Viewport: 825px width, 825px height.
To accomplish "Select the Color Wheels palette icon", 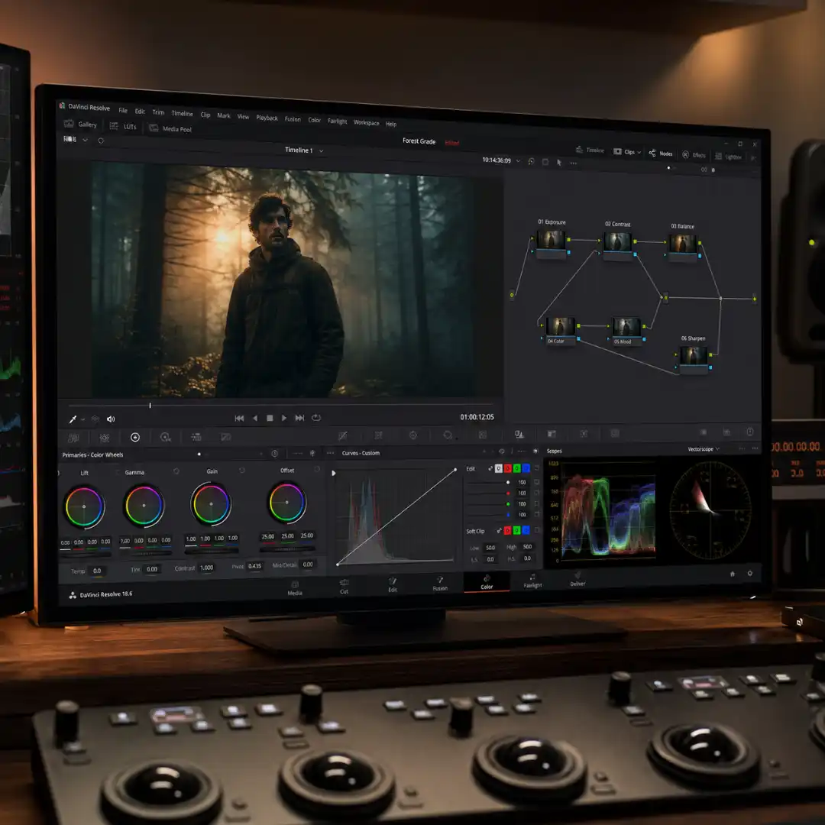I will click(135, 437).
